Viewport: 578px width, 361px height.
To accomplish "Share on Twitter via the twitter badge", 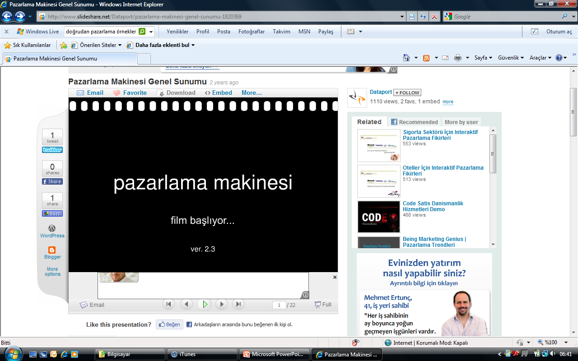I will coord(52,150).
